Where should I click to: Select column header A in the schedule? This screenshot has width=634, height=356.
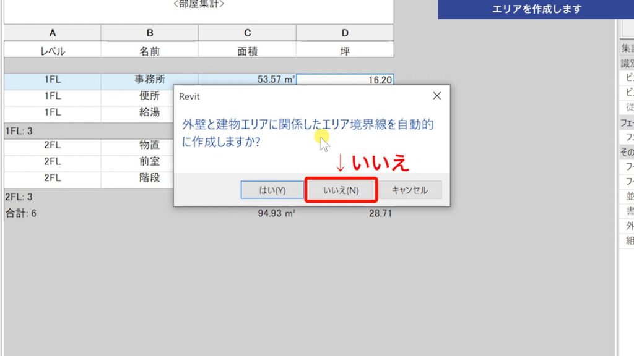point(53,33)
